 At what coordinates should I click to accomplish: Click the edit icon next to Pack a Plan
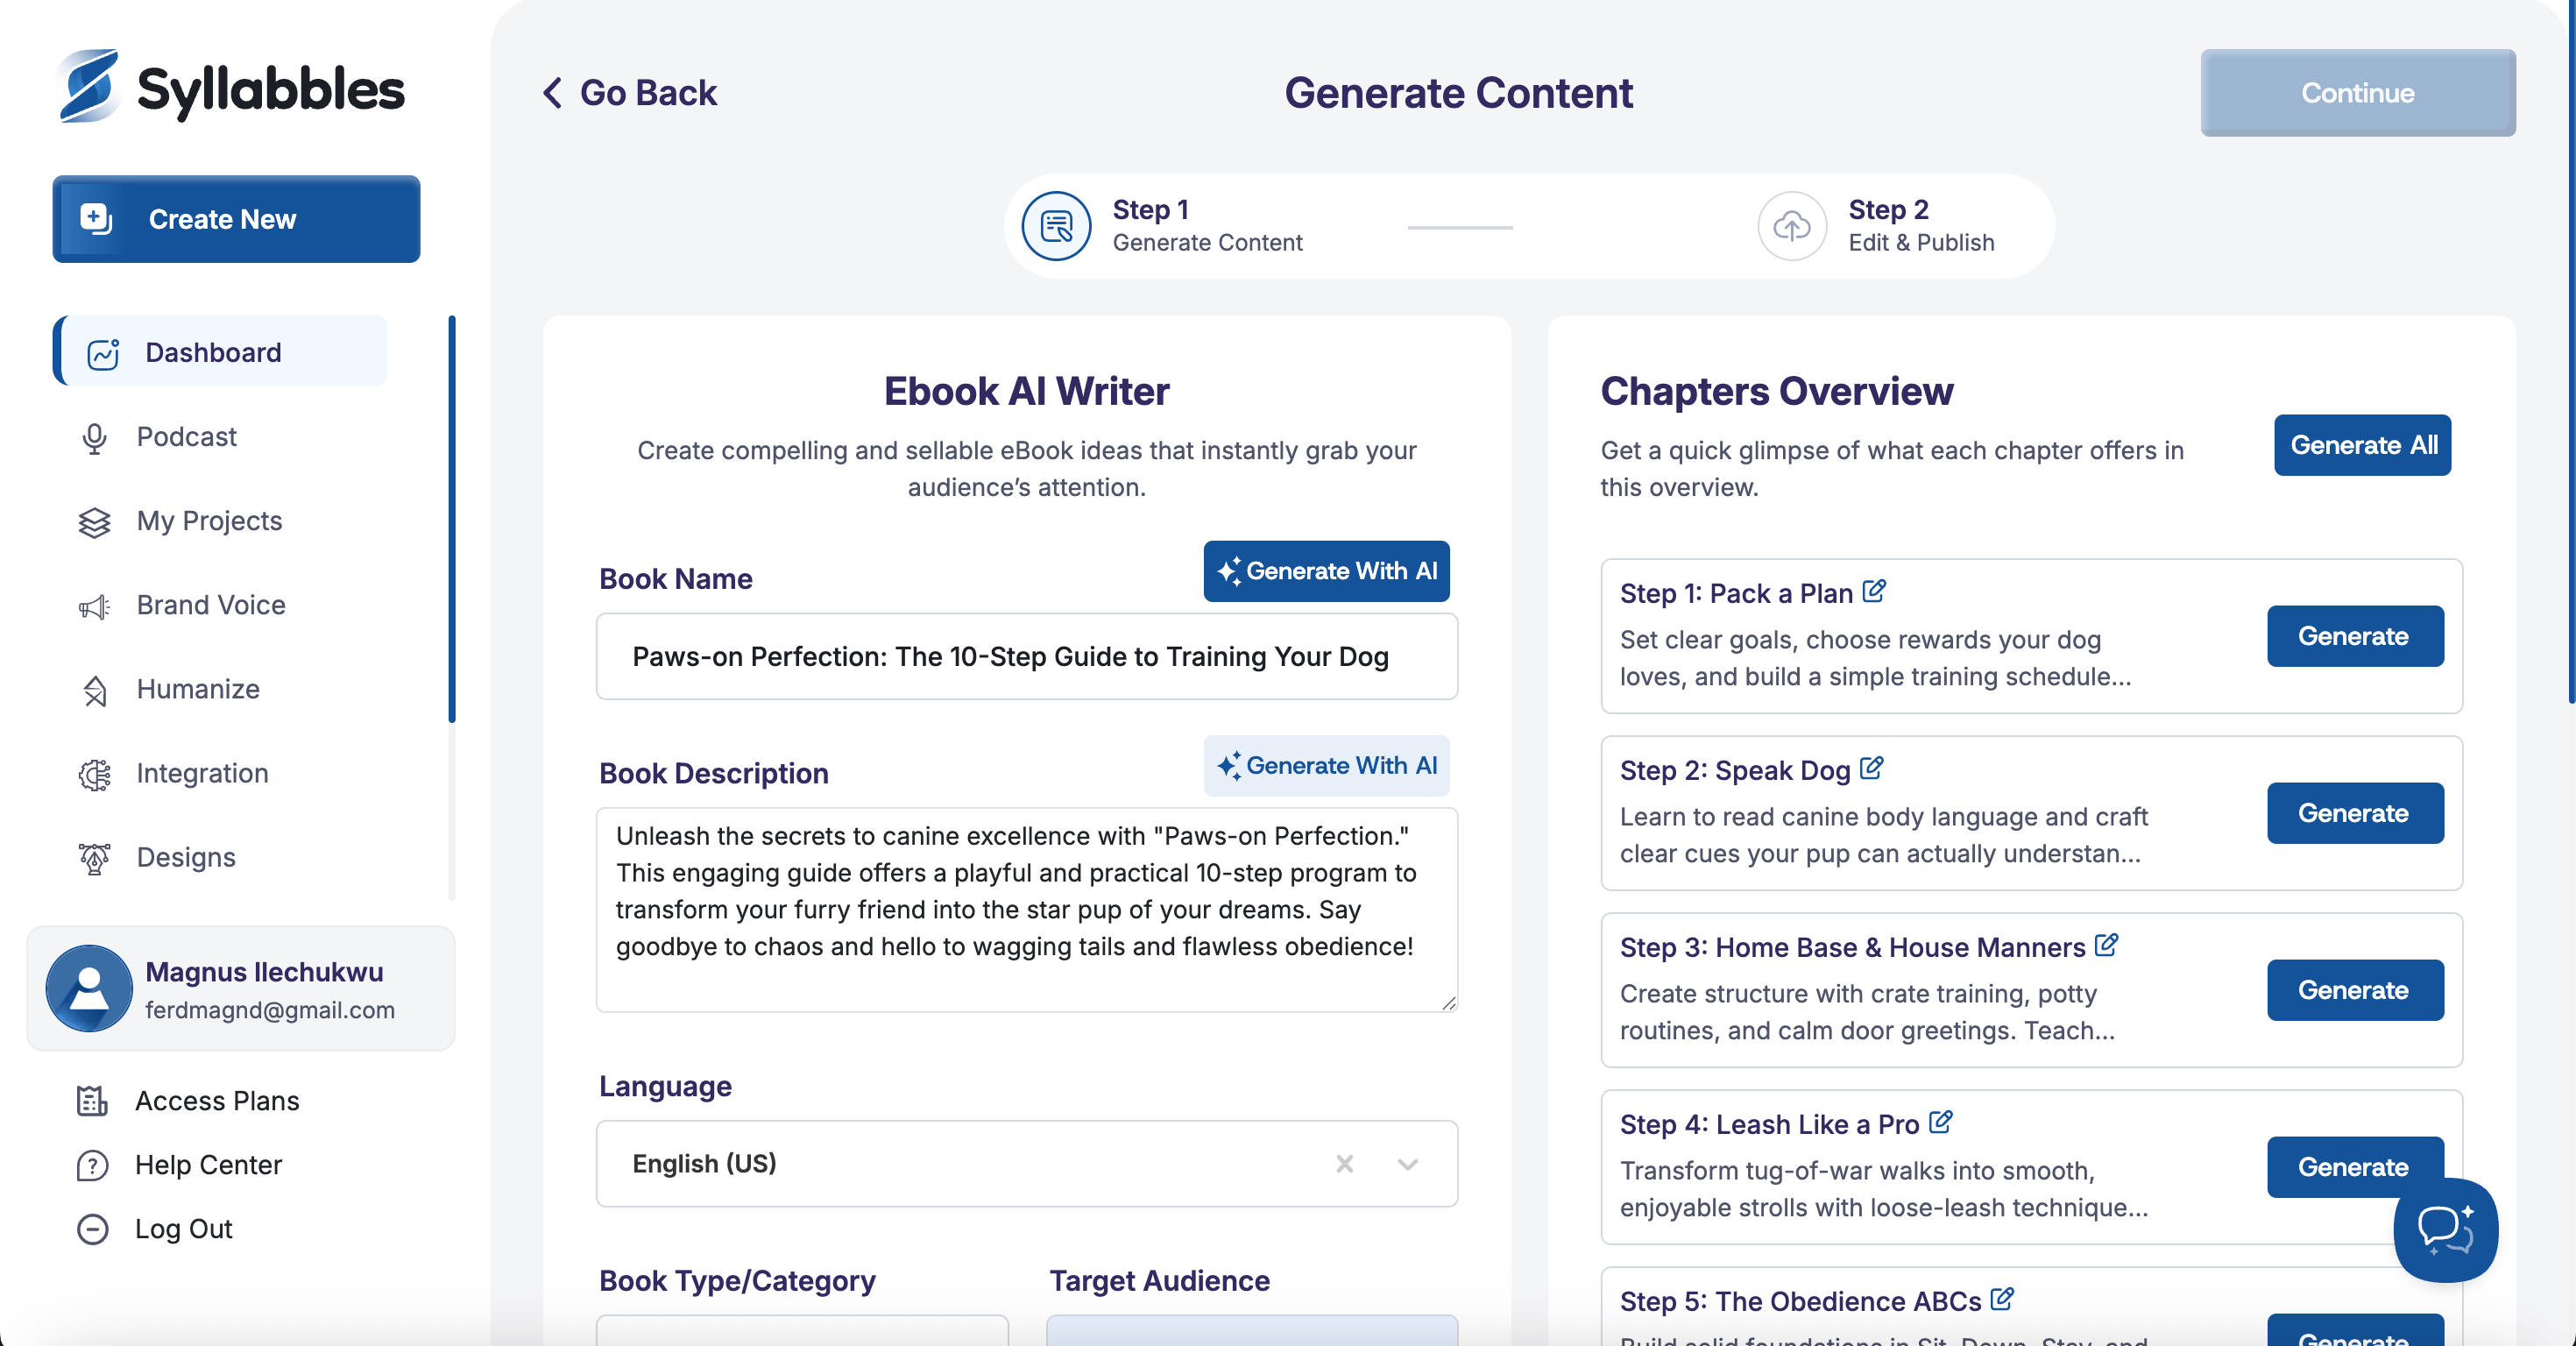[x=1874, y=591]
